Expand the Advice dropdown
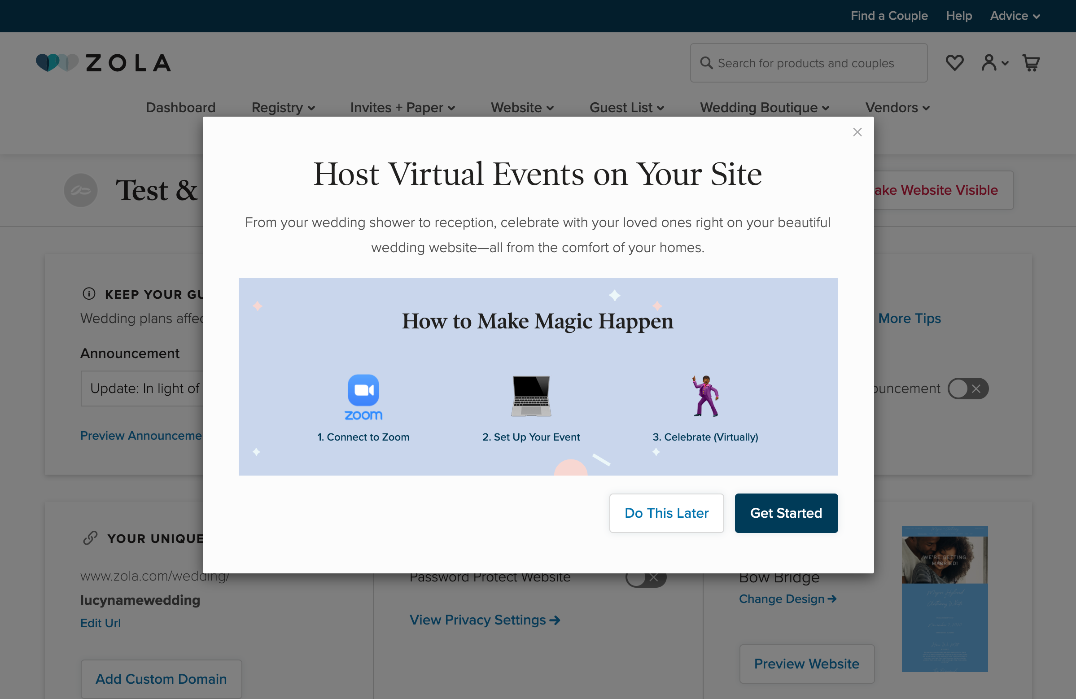 (x=1015, y=16)
